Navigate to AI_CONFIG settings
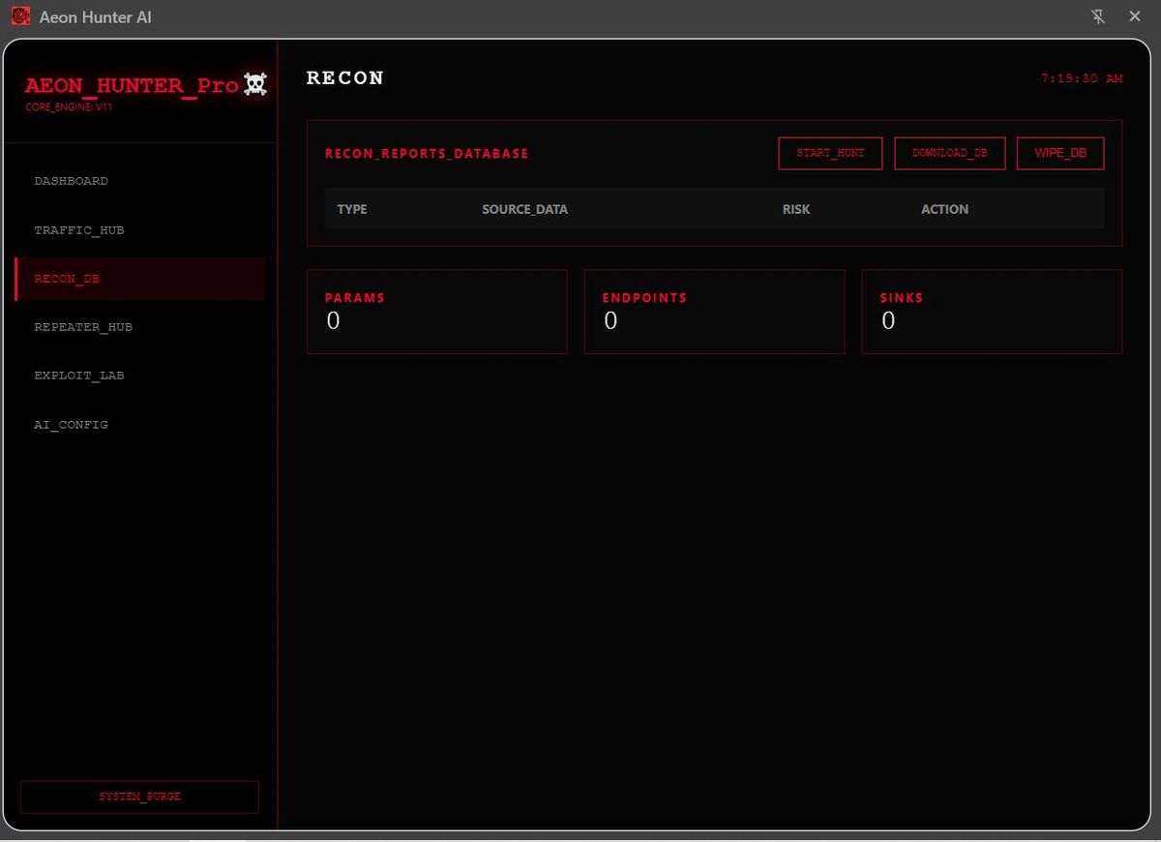The height and width of the screenshot is (842, 1161). click(x=72, y=425)
